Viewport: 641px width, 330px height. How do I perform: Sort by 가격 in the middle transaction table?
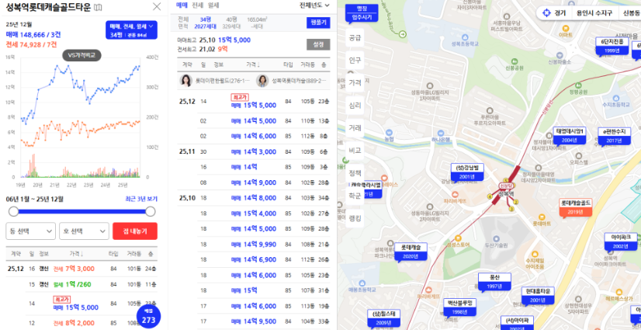[x=254, y=64]
